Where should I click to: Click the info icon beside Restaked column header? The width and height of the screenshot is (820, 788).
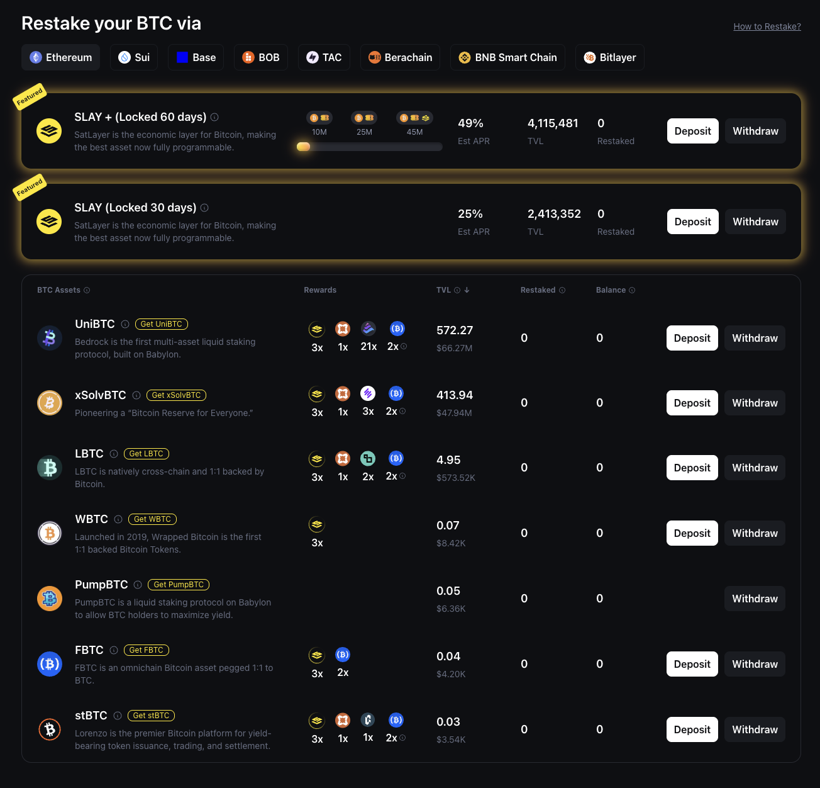pos(562,290)
